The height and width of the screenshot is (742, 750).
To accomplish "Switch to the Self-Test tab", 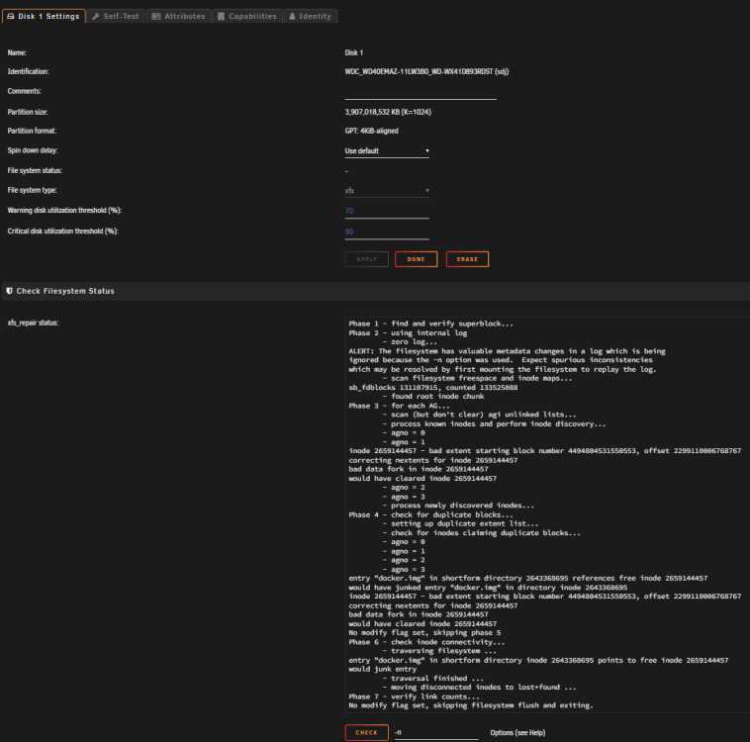I will [116, 16].
